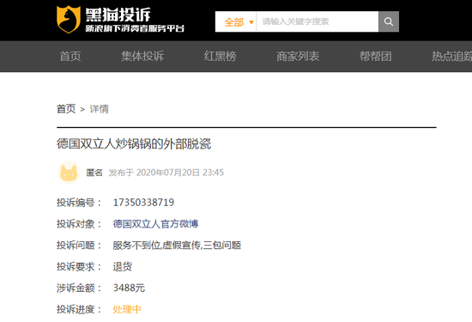This screenshot has width=472, height=322.
Task: Select 商家列表 in the navigation bar
Action: point(298,57)
